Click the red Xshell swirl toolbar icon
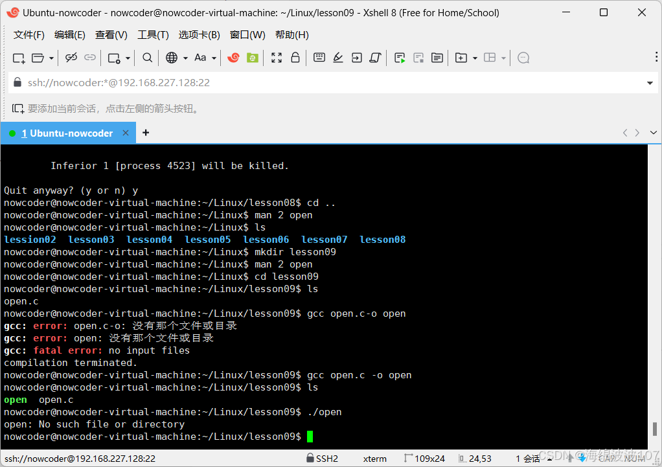 coord(233,58)
